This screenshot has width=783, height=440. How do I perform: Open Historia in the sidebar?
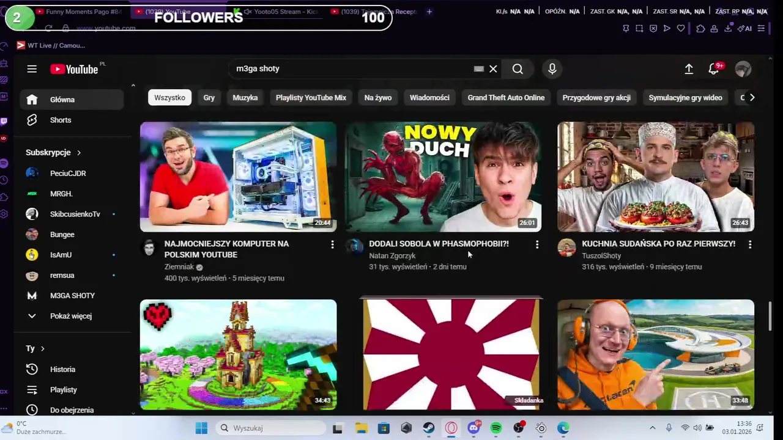(x=72, y=369)
